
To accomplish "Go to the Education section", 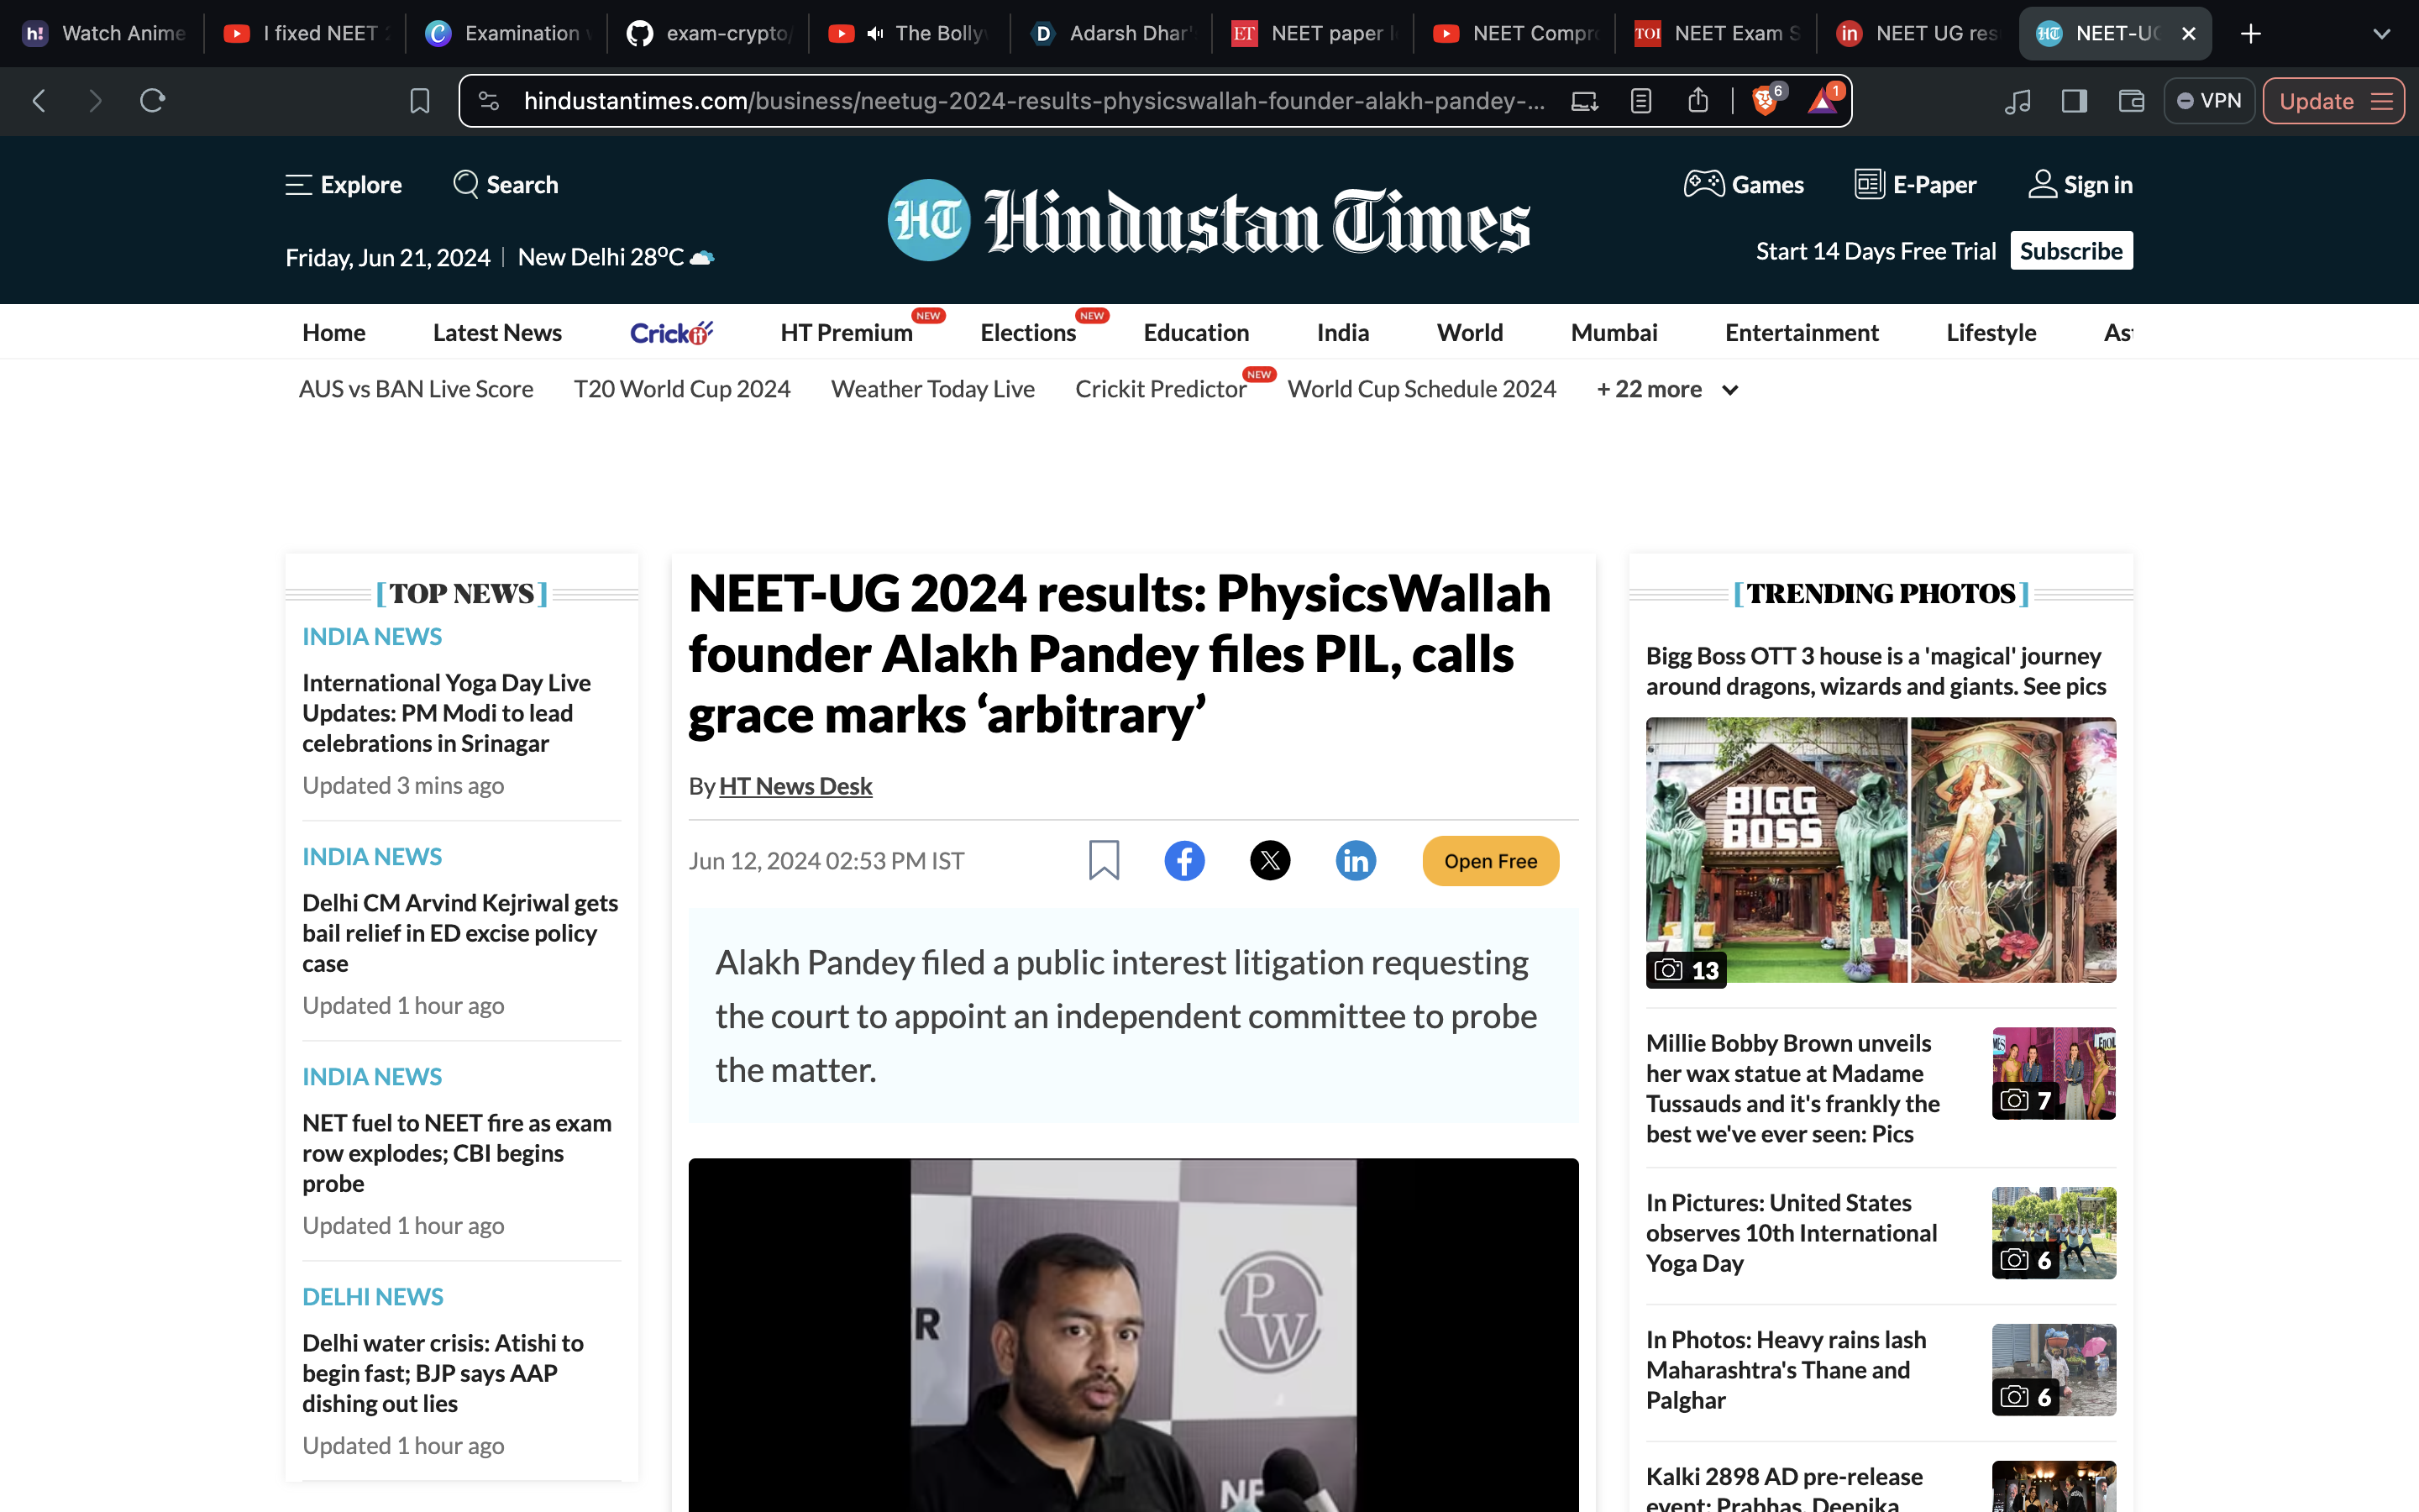I will point(1195,333).
